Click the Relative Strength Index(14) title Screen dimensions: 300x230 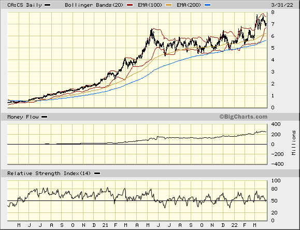pyautogui.click(x=49, y=174)
